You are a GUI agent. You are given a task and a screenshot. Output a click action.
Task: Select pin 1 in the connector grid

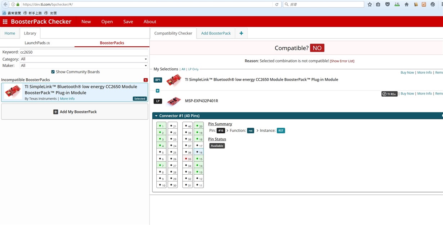[161, 126]
